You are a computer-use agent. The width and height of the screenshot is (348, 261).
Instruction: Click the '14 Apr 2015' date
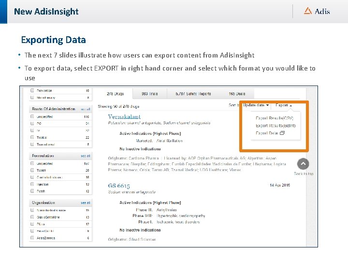pos(280,185)
